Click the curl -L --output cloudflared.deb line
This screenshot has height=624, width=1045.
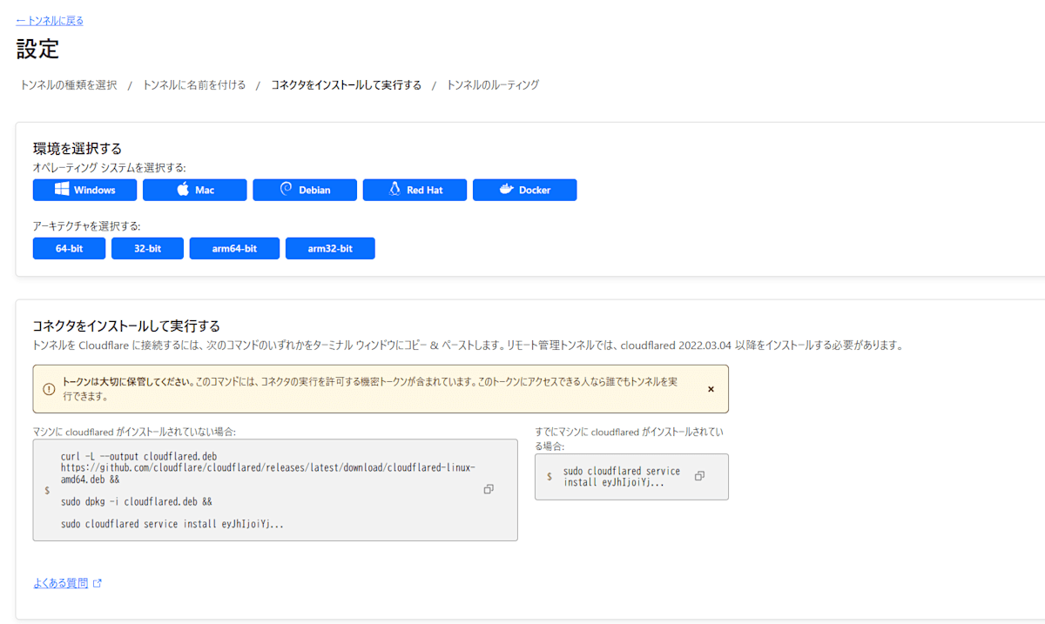(138, 456)
